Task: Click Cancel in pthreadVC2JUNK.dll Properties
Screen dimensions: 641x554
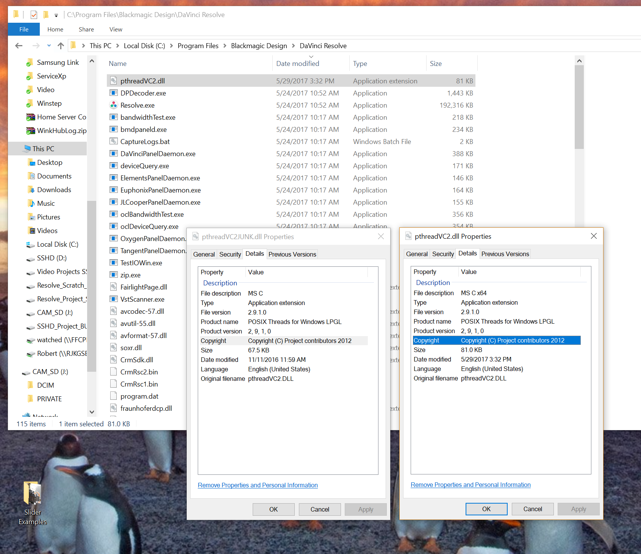Action: (x=320, y=509)
